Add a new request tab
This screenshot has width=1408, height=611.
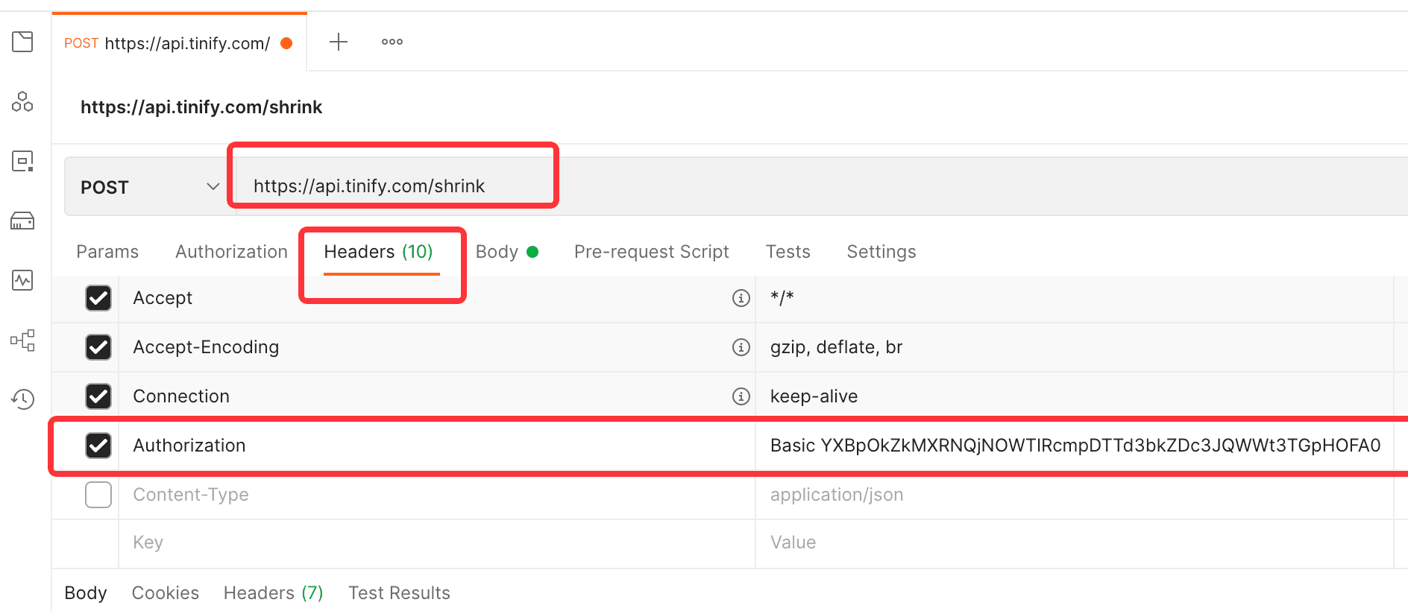coord(339,42)
